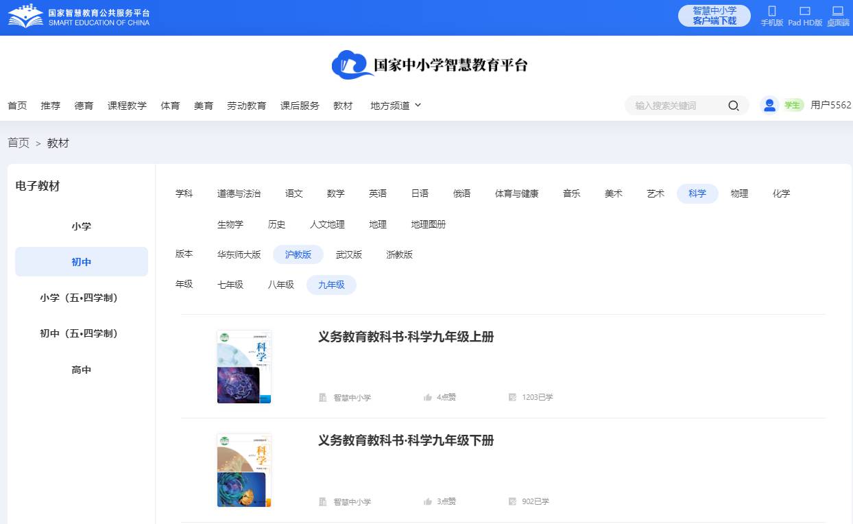Select 小学（五•四学制） in sidebar
Screen dimensions: 853x524
click(x=82, y=298)
